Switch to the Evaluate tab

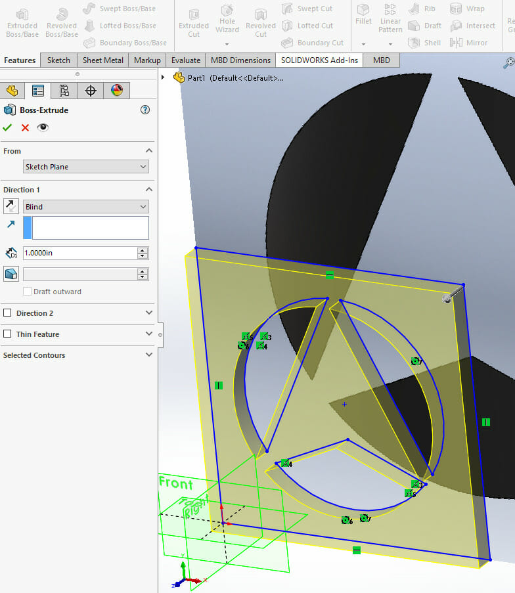click(x=186, y=60)
